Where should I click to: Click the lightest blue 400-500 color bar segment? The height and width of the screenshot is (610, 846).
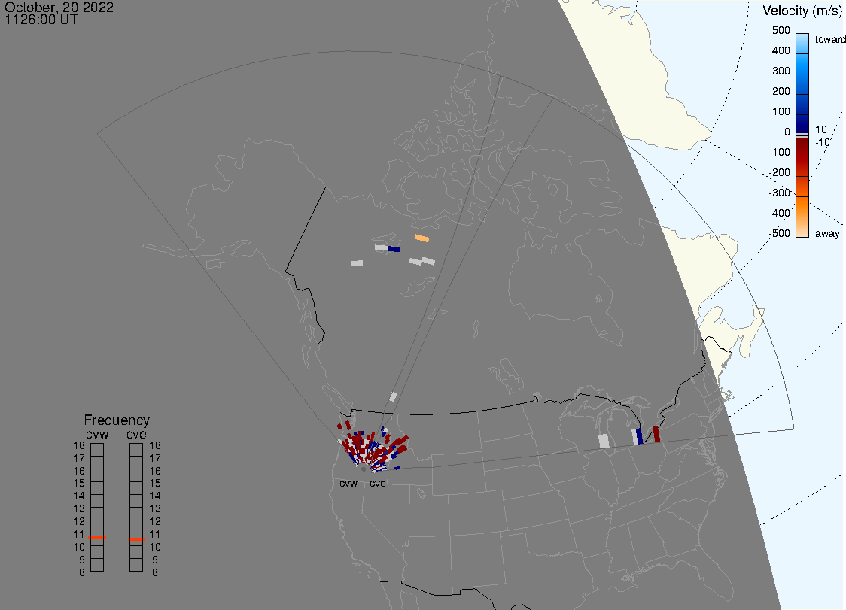pyautogui.click(x=802, y=44)
